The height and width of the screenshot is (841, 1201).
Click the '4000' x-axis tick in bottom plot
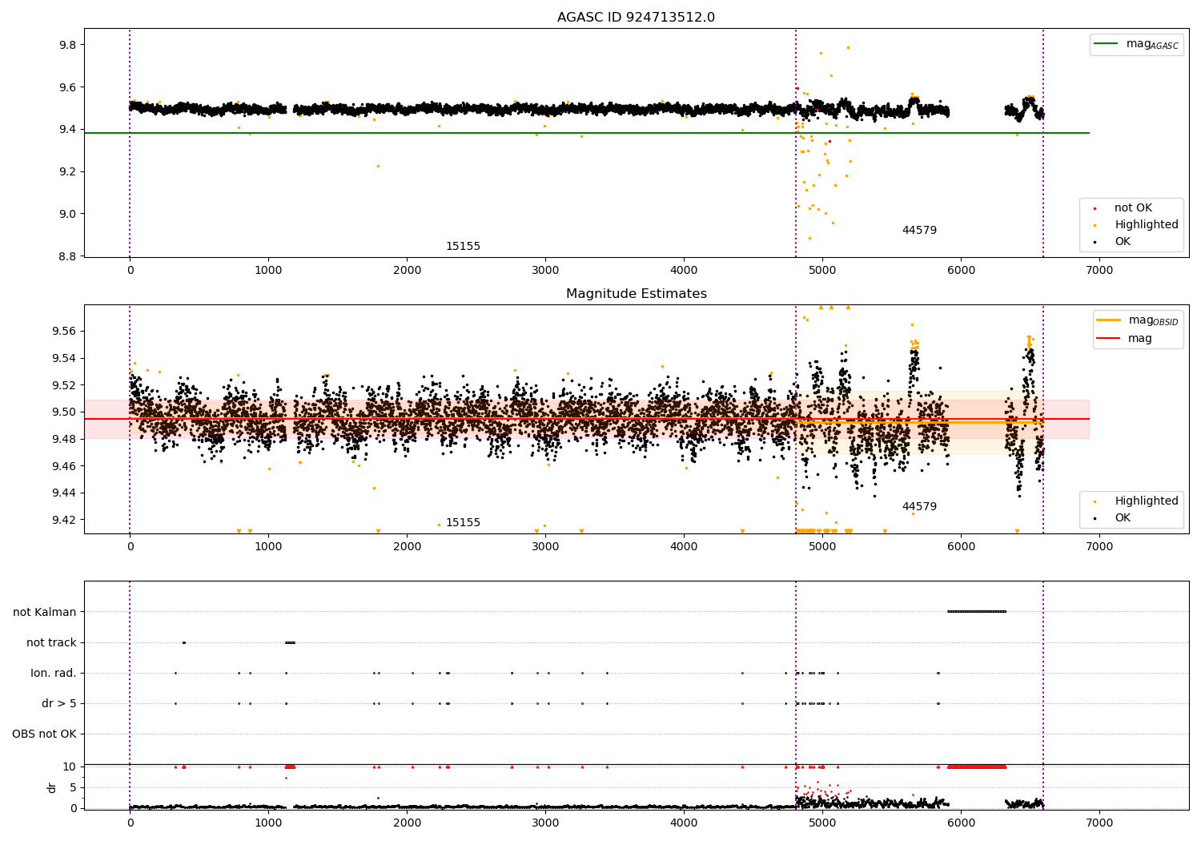coord(684,823)
